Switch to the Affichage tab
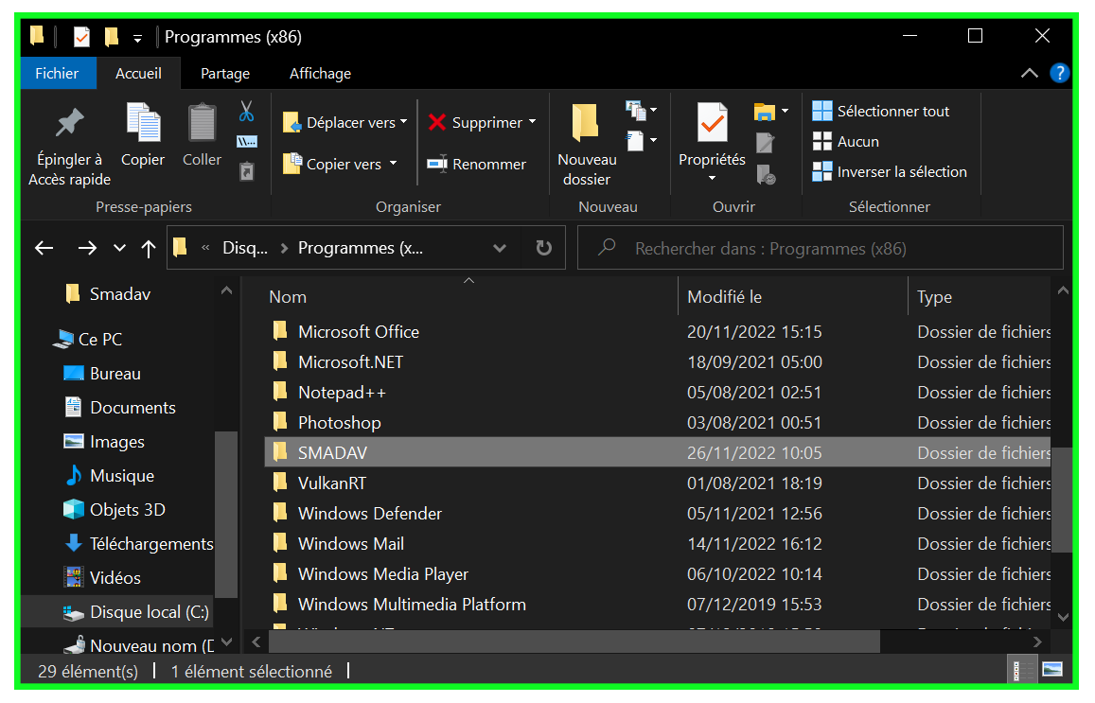Viewport: 1095px width, 703px height. tap(321, 73)
